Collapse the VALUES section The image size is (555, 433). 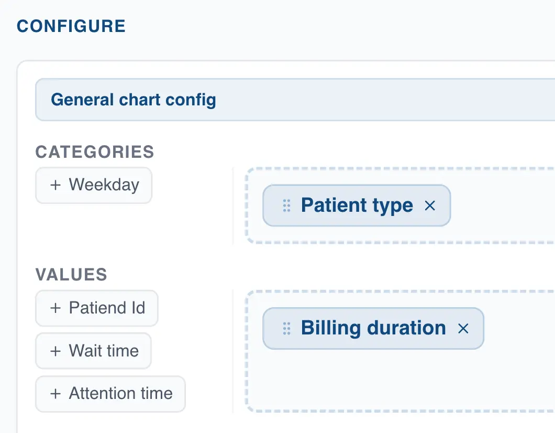click(x=71, y=274)
